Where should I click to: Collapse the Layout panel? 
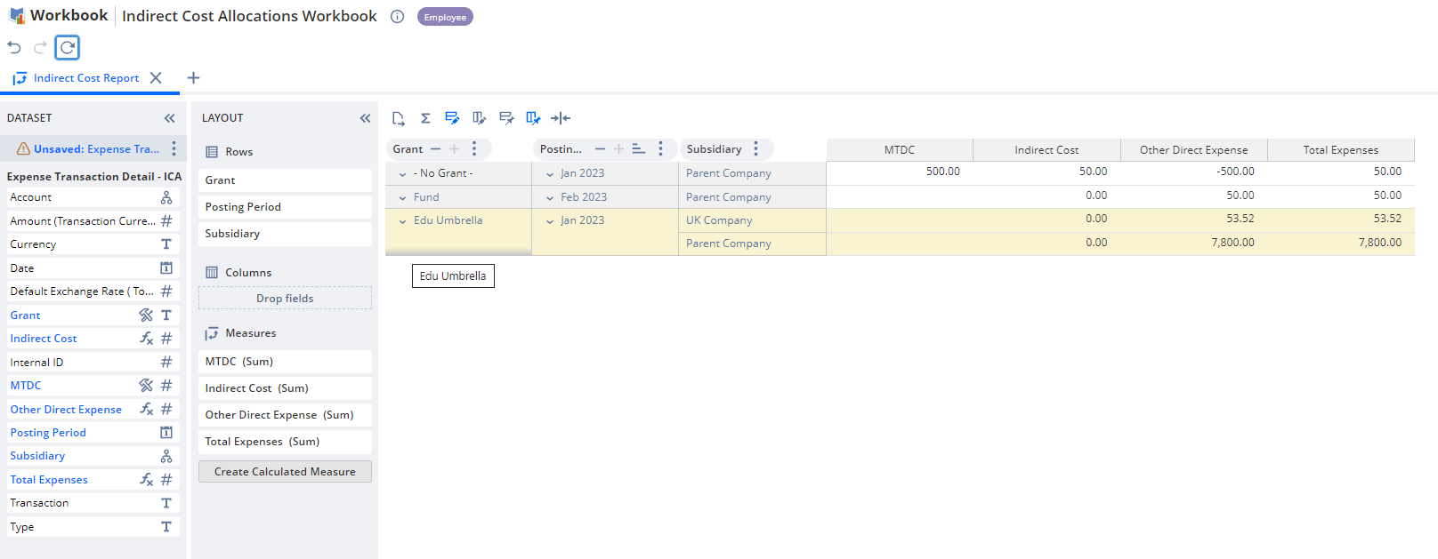pos(365,118)
